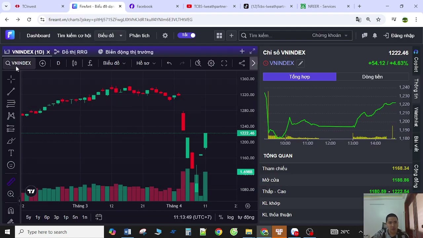Select the brush drawing tool
Viewport: 423px width, 238px height.
(11, 141)
